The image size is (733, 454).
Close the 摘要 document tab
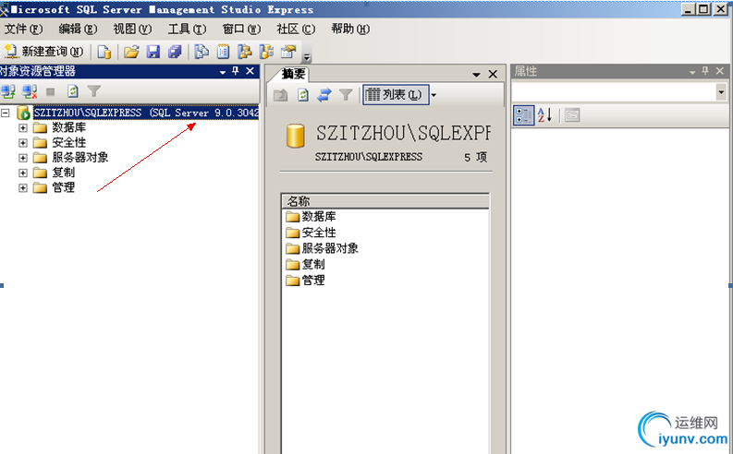point(493,74)
